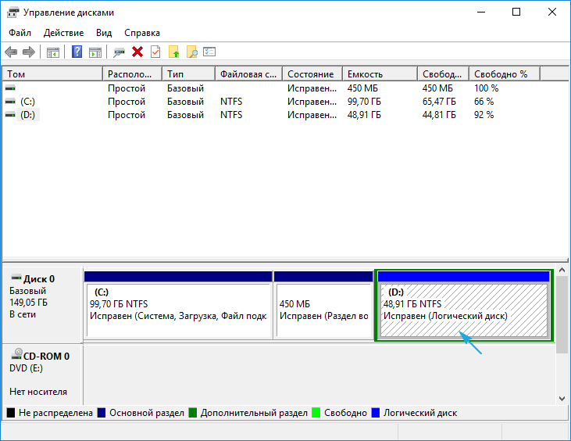This screenshot has width=571, height=441.
Task: Select the (D:) logical disk partition block
Action: 464,309
